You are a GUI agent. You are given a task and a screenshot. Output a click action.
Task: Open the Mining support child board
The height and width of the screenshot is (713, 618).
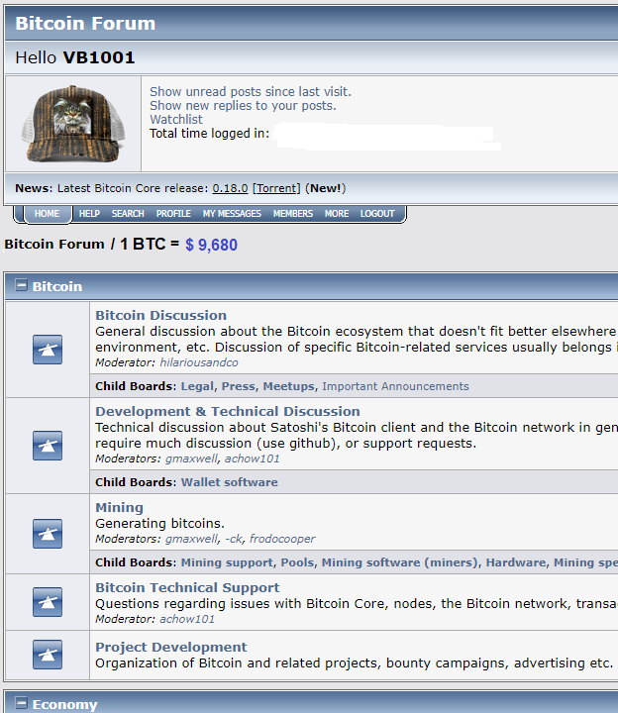pos(227,562)
